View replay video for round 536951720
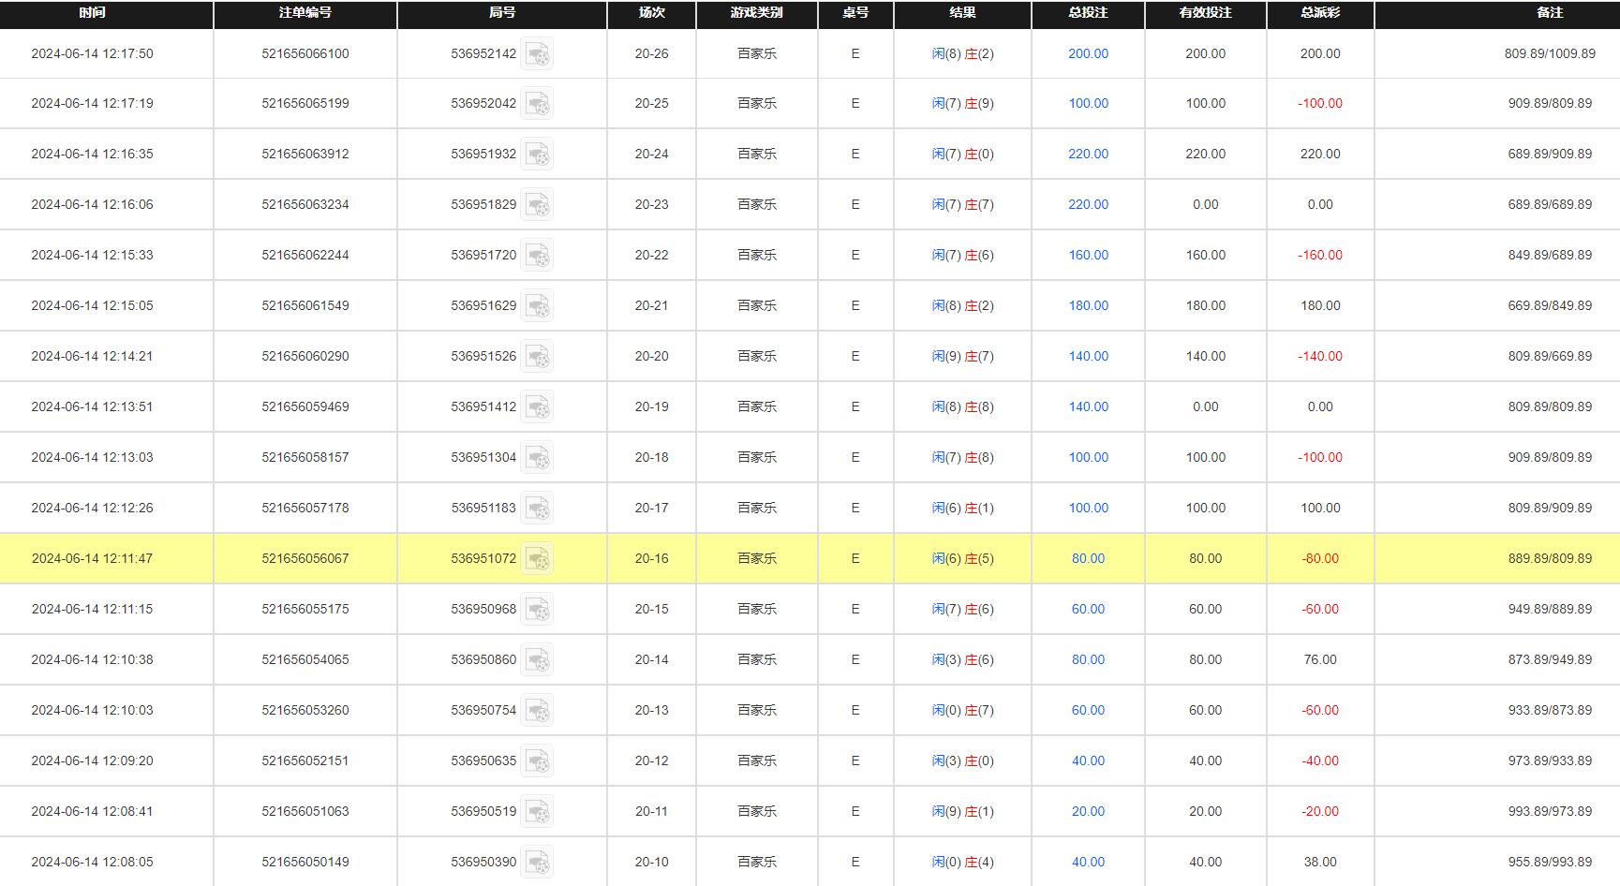Viewport: 1620px width, 886px height. click(x=537, y=256)
